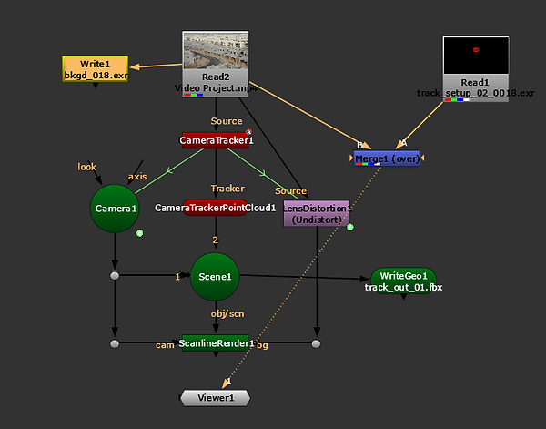
Task: Click the mask arrow on Merge1's right side
Action: (x=422, y=158)
